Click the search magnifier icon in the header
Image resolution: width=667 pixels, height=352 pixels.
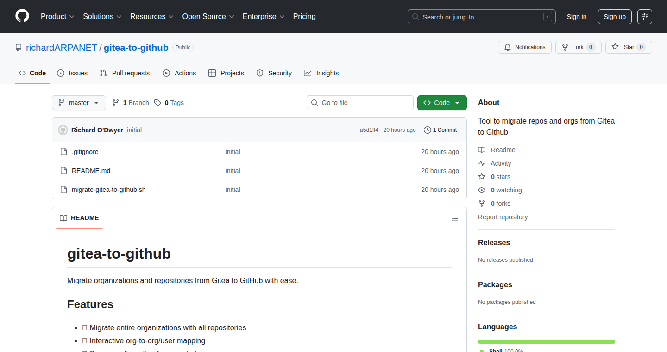pos(416,17)
